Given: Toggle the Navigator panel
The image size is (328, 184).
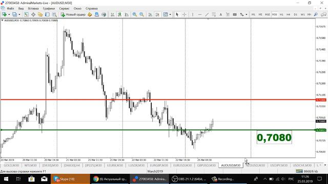Looking at the screenshot, I should (x=40, y=14).
